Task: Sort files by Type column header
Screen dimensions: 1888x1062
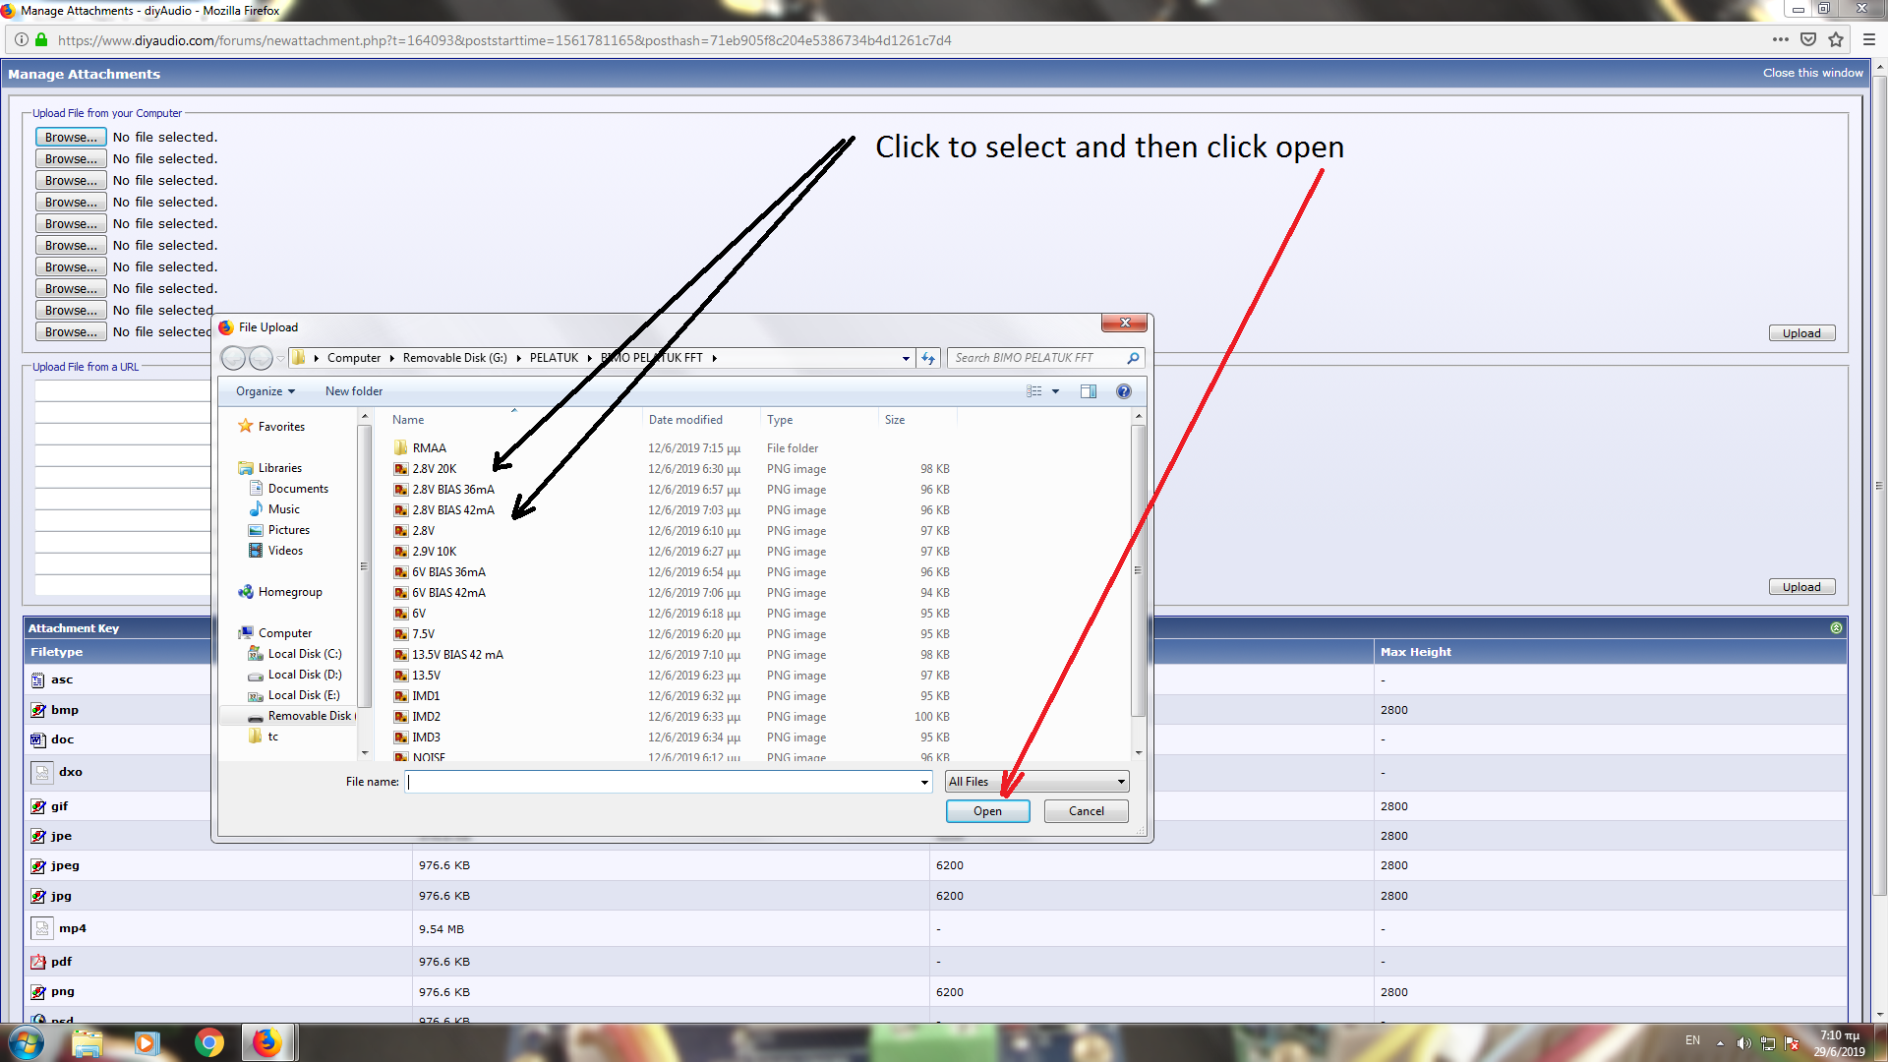Action: (x=780, y=420)
